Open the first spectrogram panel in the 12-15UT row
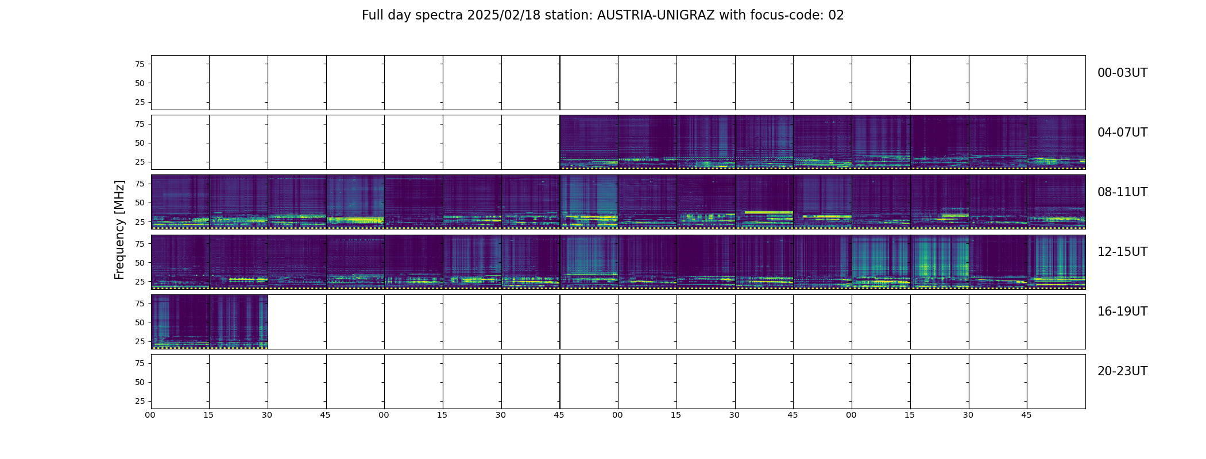Image resolution: width=1206 pixels, height=459 pixels. (180, 262)
